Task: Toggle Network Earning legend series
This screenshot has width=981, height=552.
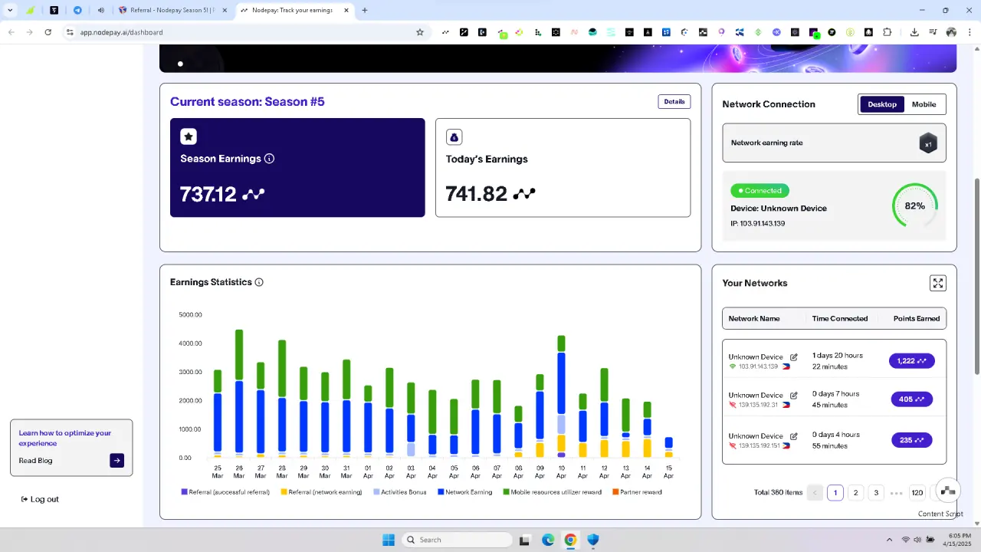Action: pyautogui.click(x=464, y=492)
